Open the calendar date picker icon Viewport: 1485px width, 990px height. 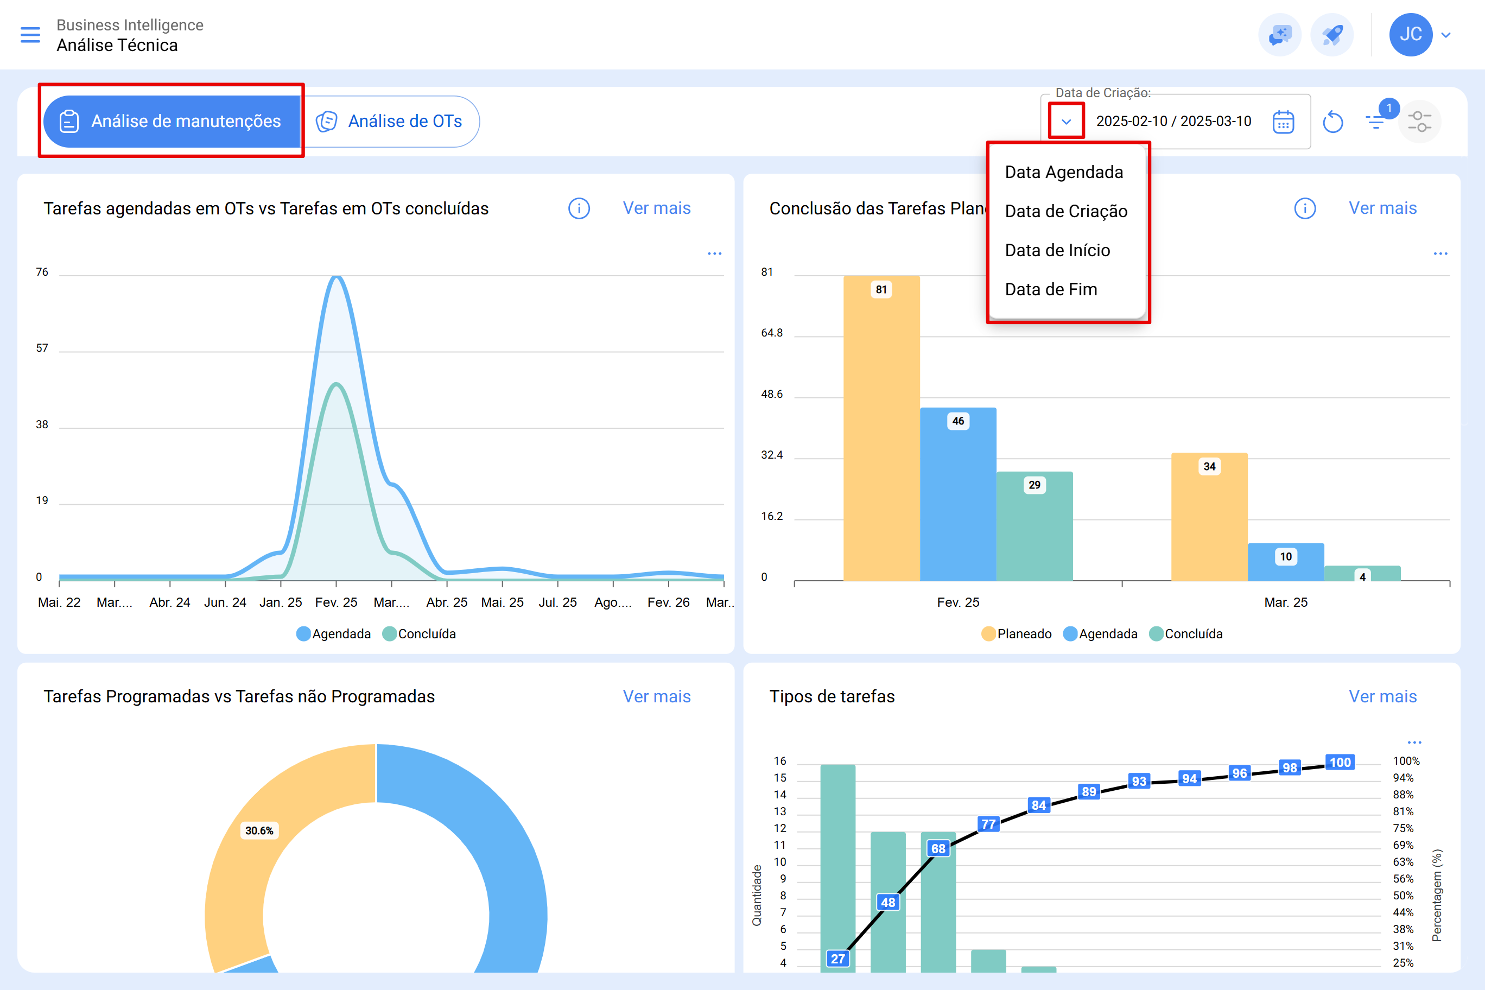1283,121
